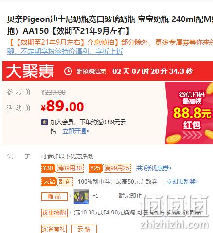Click the 云钻 tag at the bottom
Screen dimensions: 213x233
[84, 229]
